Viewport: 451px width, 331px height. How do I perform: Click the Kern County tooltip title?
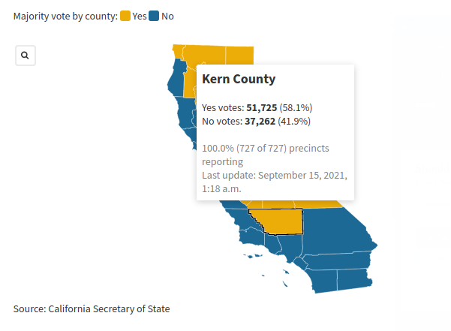pos(239,79)
